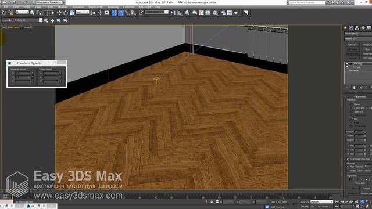Select Vertex Color Channel radio button
Image resolution: width=372 pixels, height=209 pixels.
(348, 171)
